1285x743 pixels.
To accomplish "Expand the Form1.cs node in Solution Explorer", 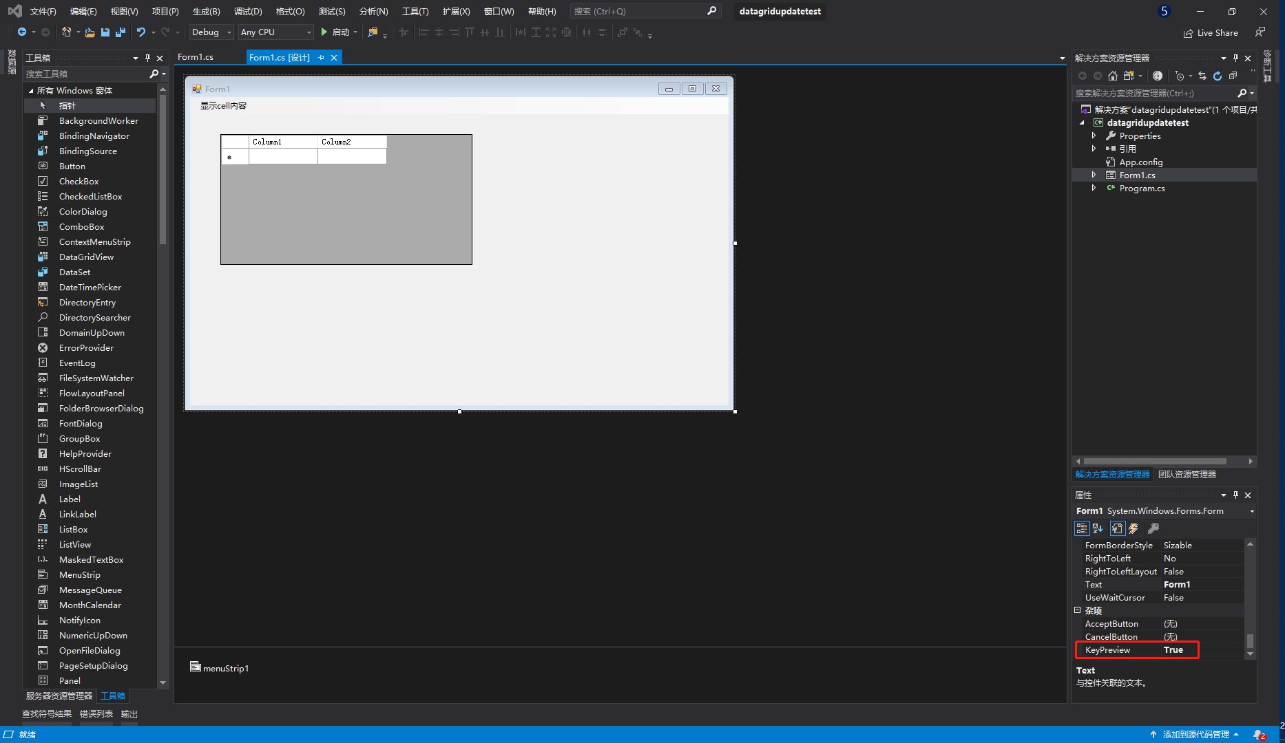I will (1094, 175).
